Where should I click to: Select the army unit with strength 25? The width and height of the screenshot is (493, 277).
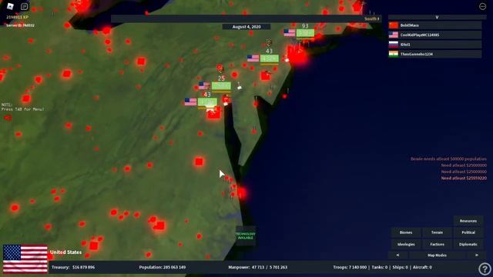pyautogui.click(x=221, y=85)
